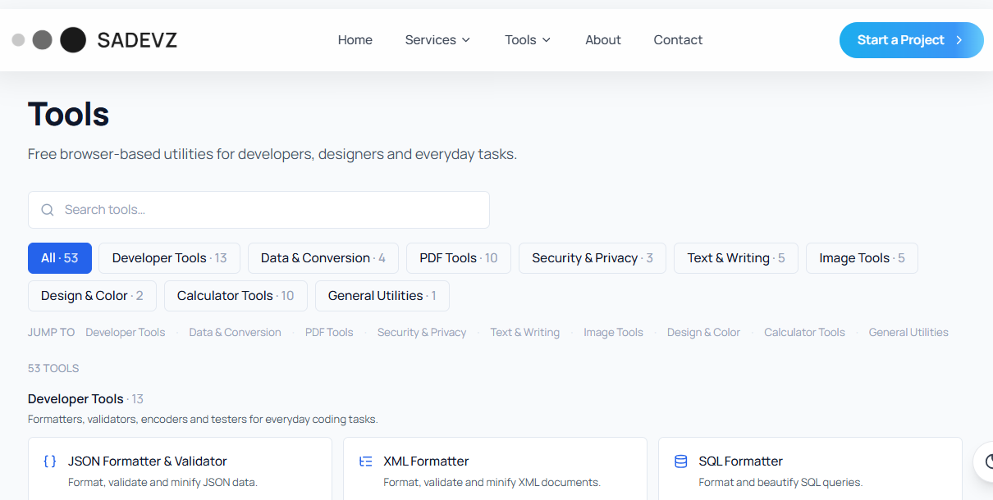Click the JSON Formatter braces icon

[x=50, y=461]
